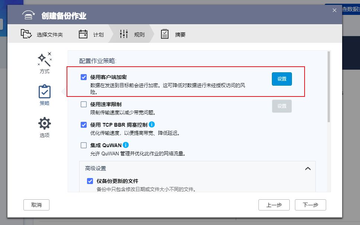Click the 设置 button for client encryption
This screenshot has height=225, width=360.
pyautogui.click(x=282, y=79)
